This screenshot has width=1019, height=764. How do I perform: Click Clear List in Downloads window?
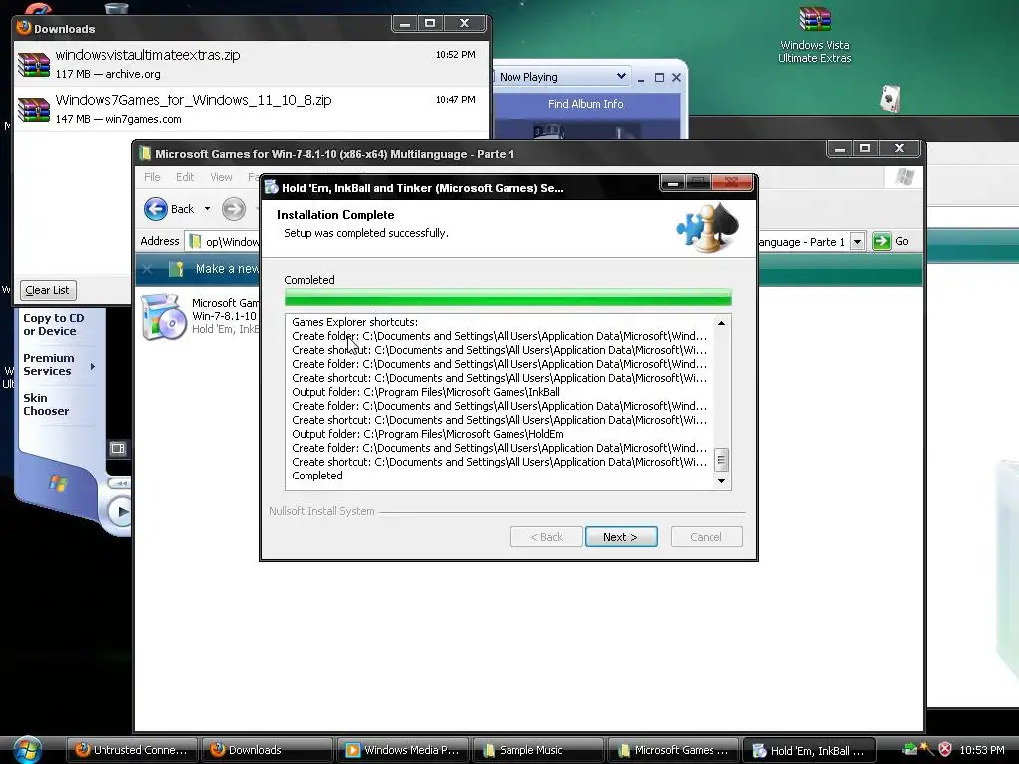pyautogui.click(x=48, y=290)
